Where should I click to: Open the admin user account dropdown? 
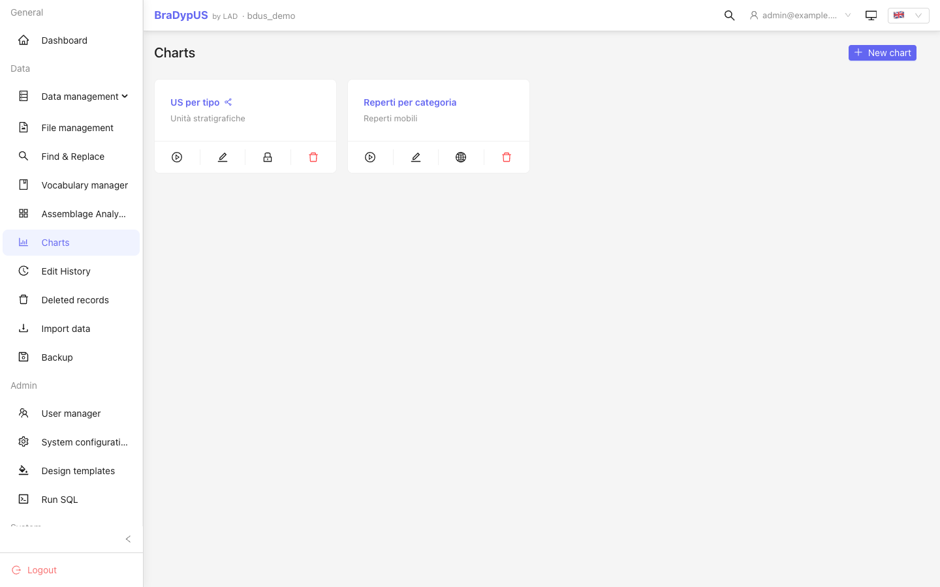click(x=800, y=16)
